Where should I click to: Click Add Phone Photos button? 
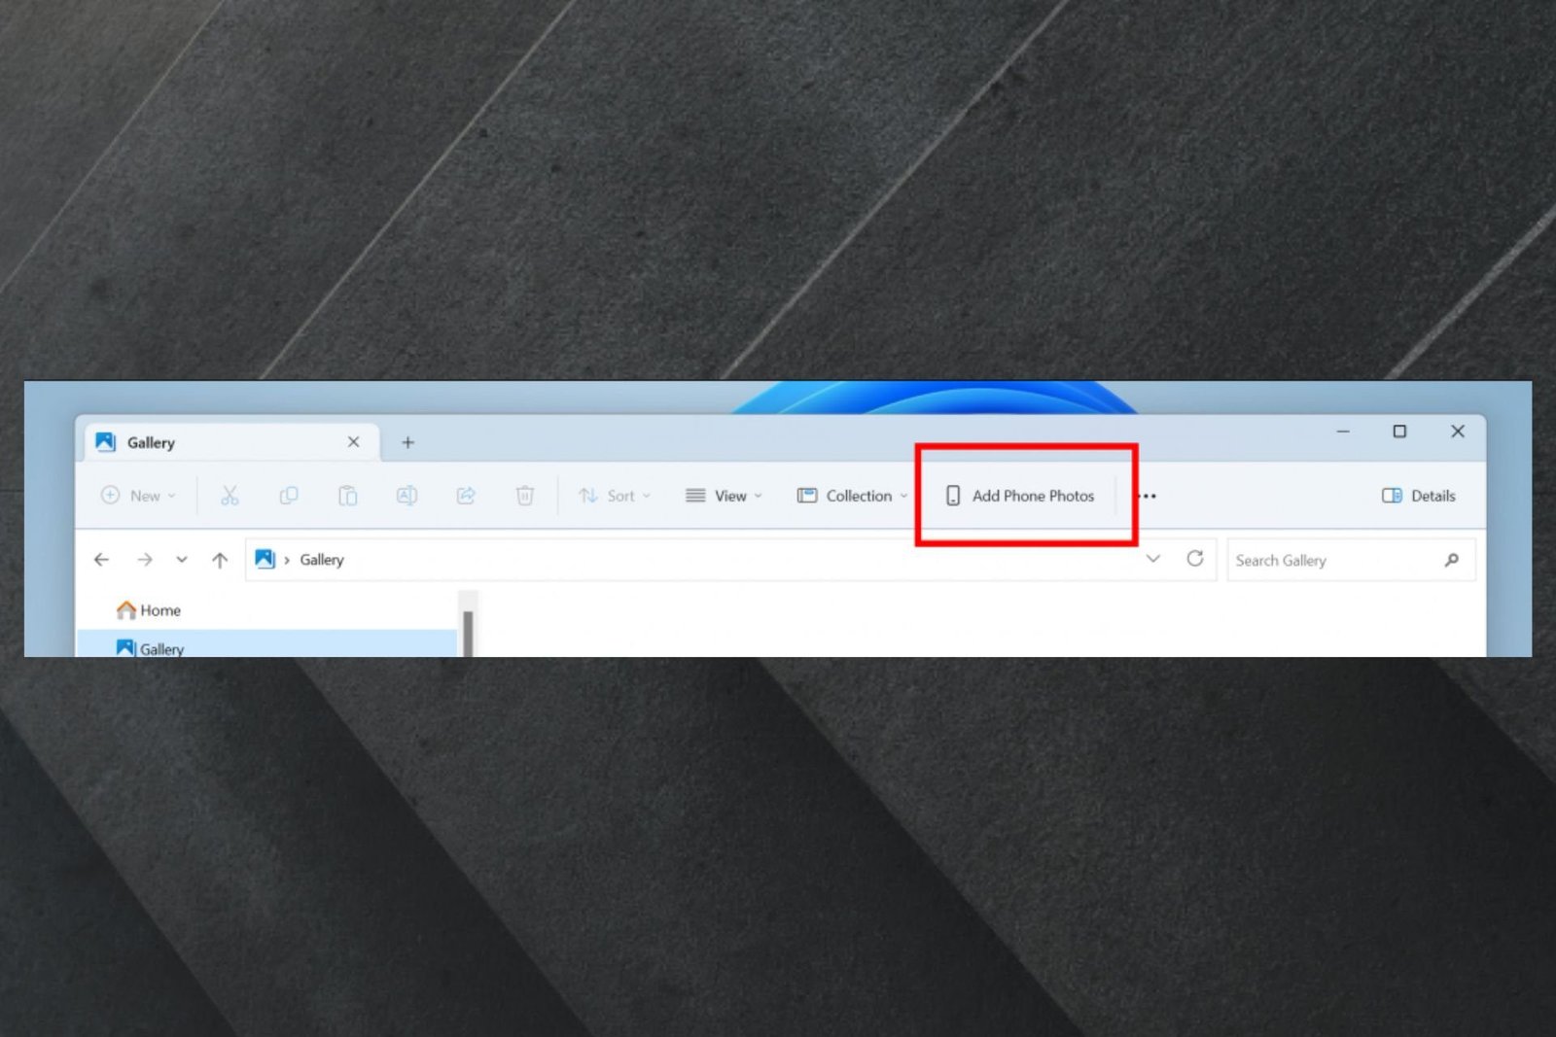point(1020,496)
